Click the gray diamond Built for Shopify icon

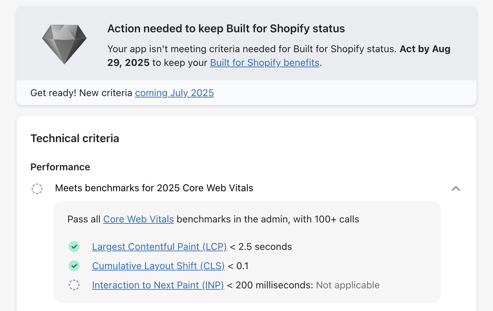pos(64,44)
